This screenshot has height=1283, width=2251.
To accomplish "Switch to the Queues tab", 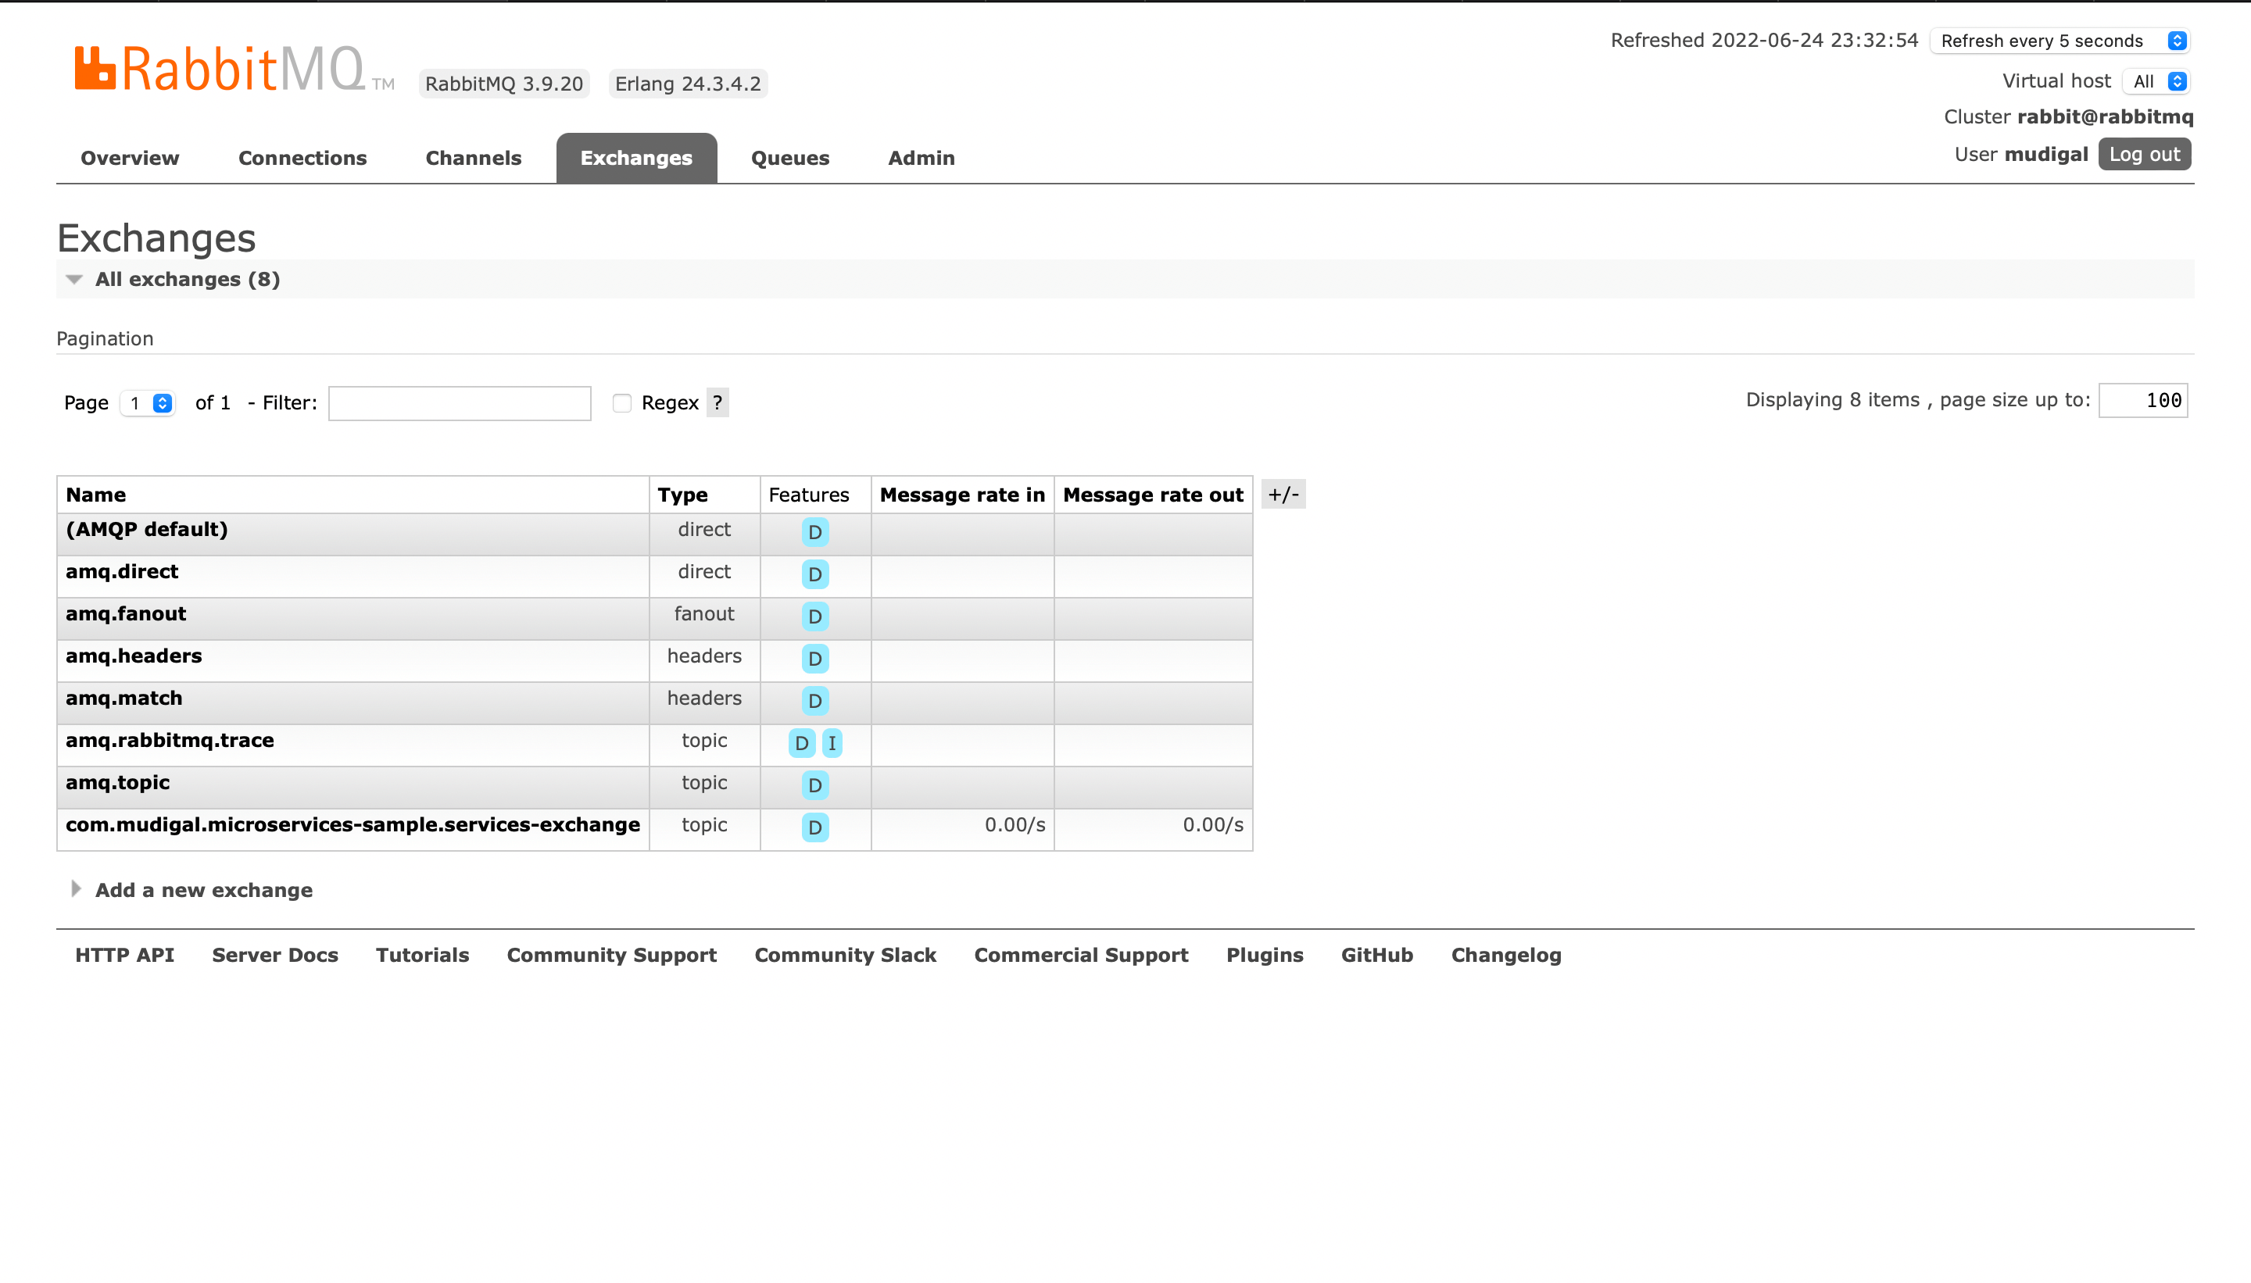I will (789, 158).
